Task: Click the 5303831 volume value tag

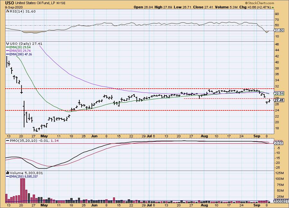Action: point(281,201)
